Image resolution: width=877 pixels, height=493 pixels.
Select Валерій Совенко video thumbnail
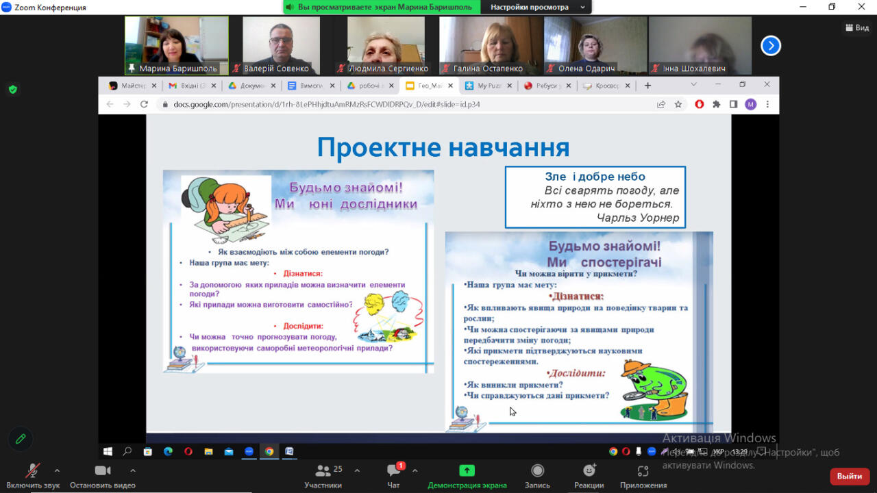(281, 45)
